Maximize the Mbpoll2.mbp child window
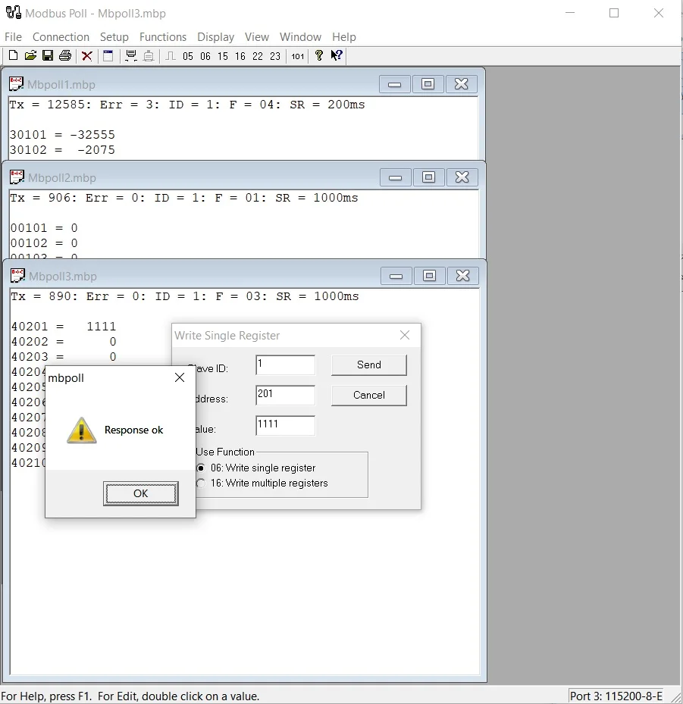Screen dimensions: 683x704 pos(428,177)
